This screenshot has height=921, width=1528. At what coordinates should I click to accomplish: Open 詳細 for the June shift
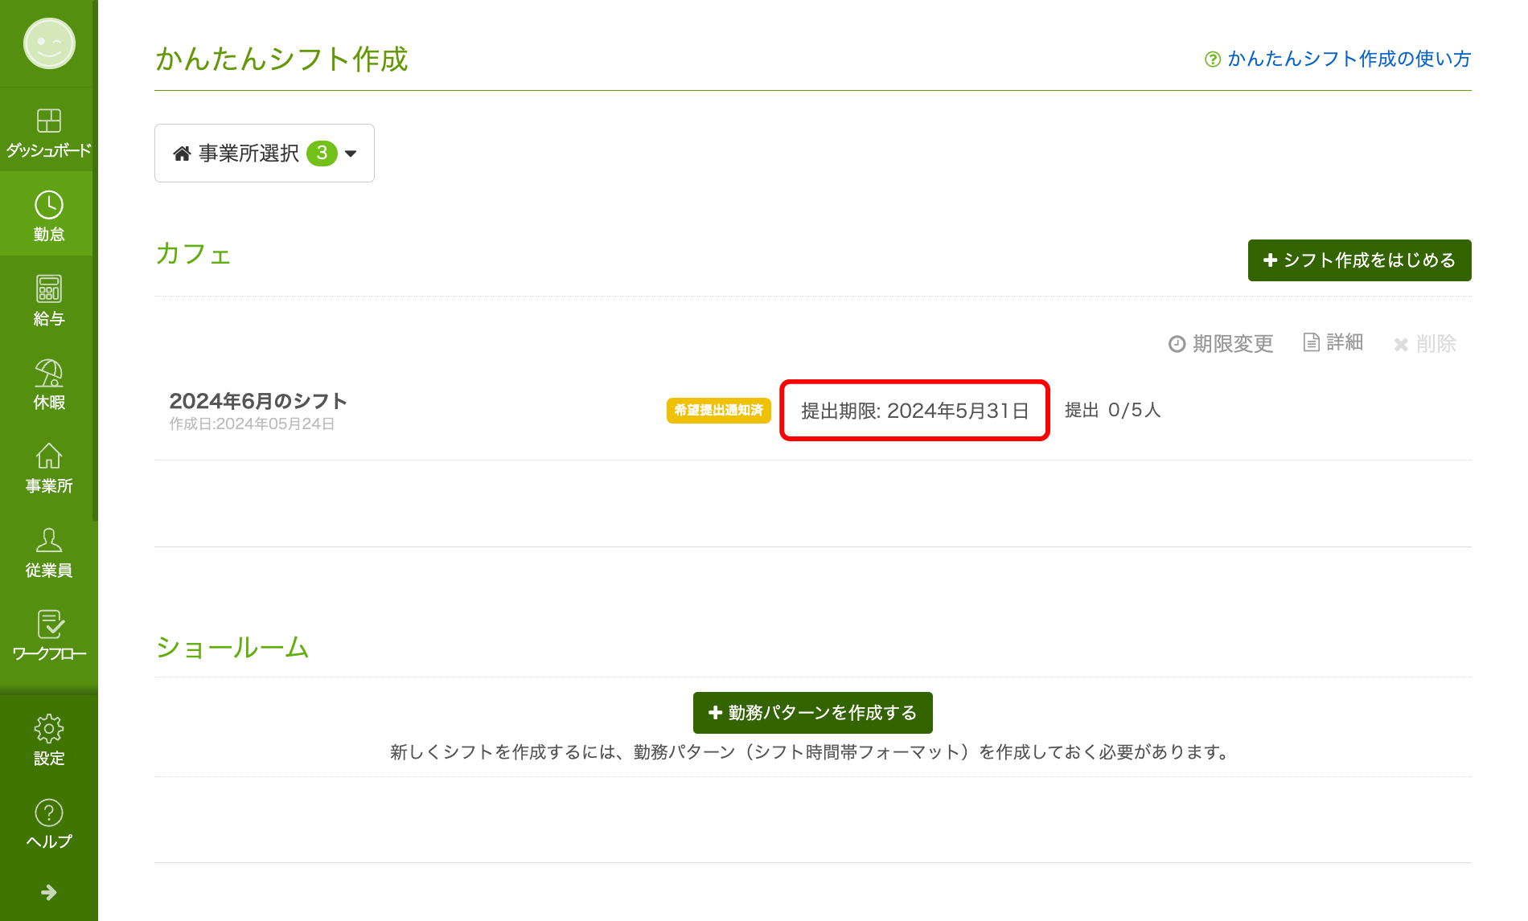click(1333, 342)
